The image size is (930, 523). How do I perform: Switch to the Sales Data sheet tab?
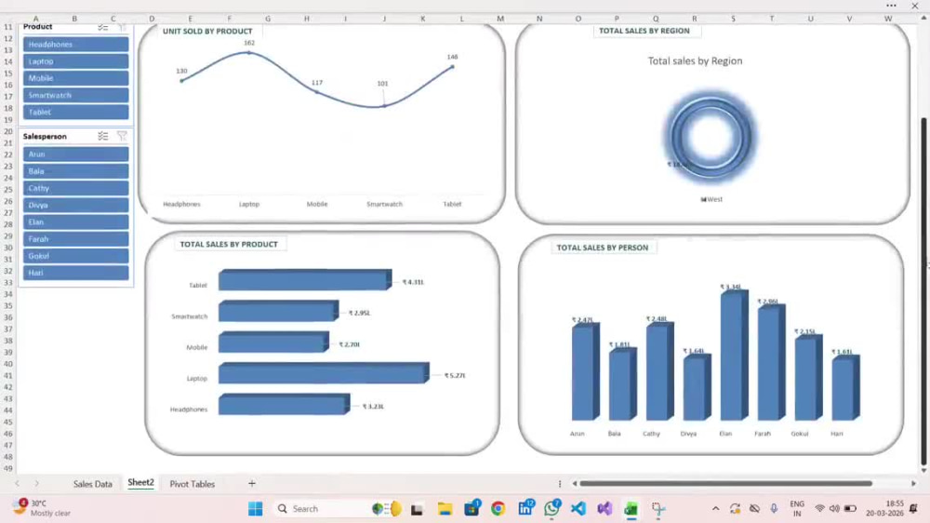pyautogui.click(x=92, y=484)
